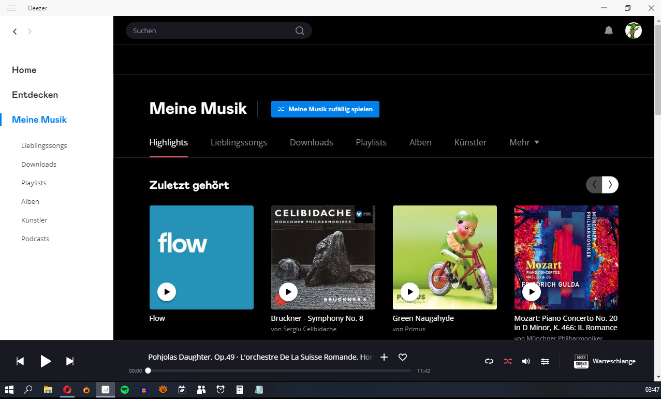Switch to Alben tab
The width and height of the screenshot is (661, 399).
[420, 142]
